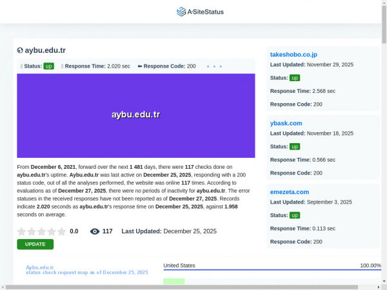
Task: Open the takeshobo.co.jp link
Action: coord(293,55)
